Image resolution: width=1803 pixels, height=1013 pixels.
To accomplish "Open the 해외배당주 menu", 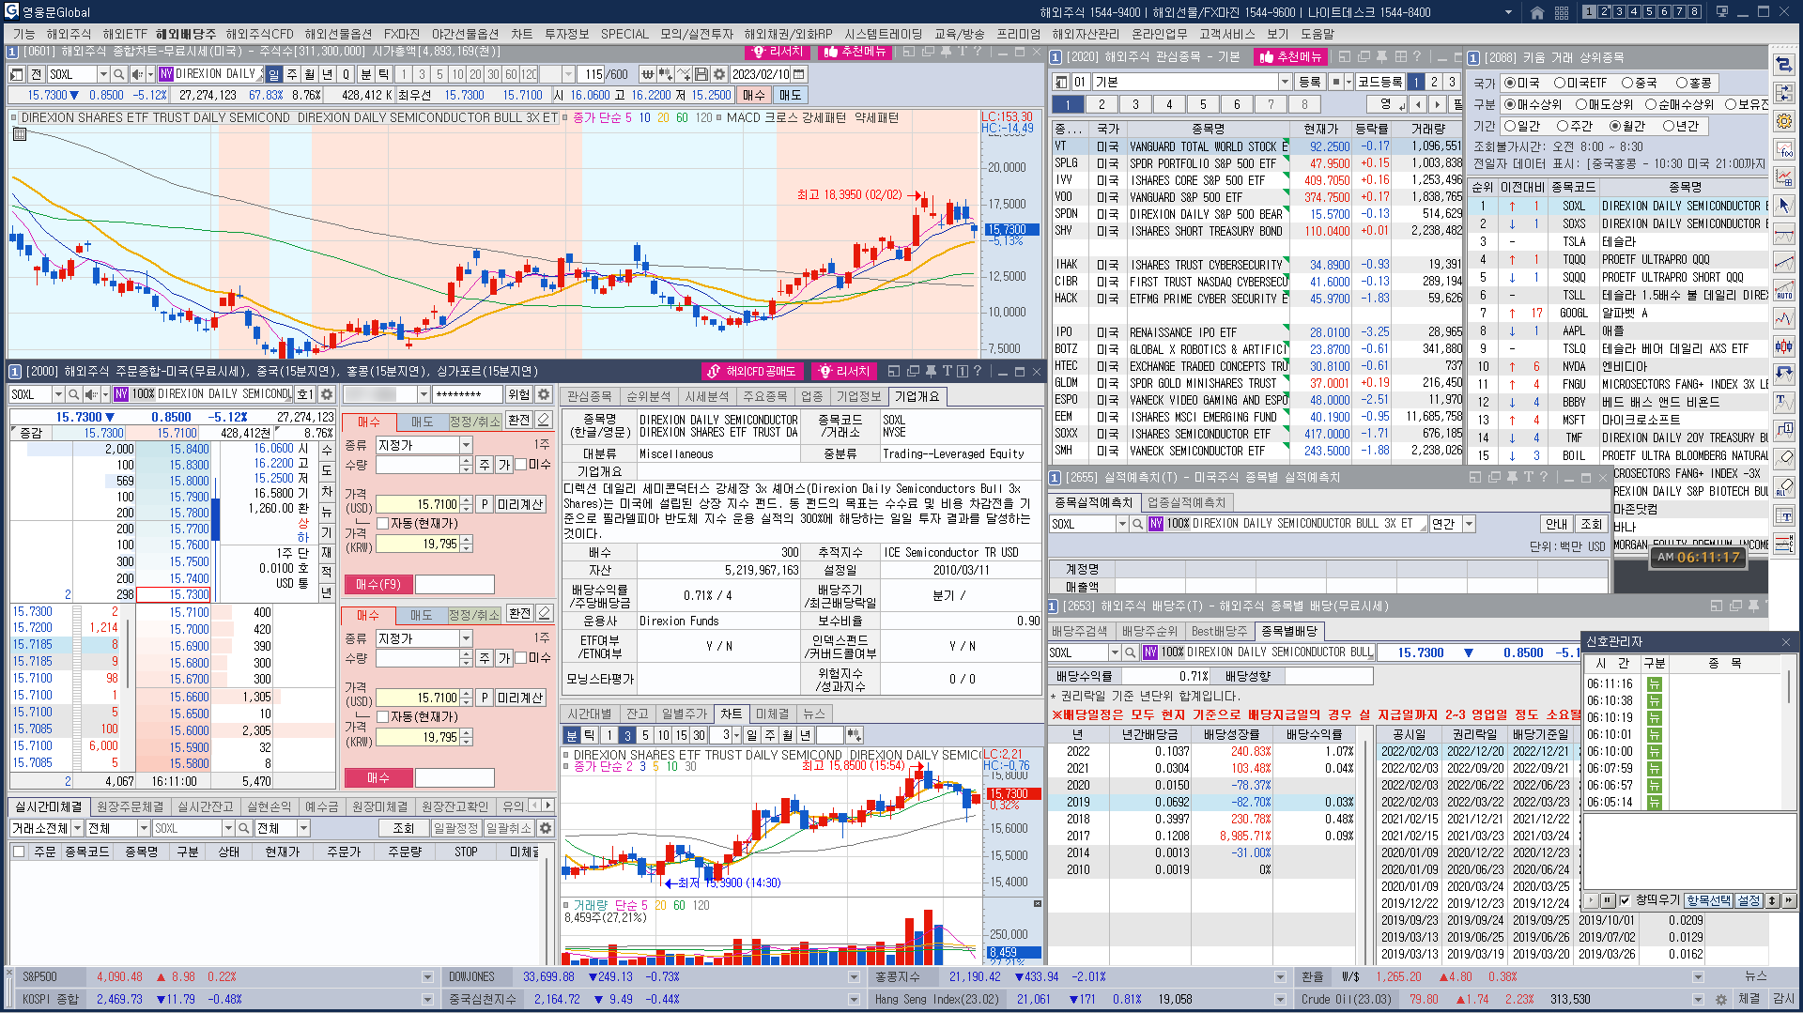I will (185, 34).
